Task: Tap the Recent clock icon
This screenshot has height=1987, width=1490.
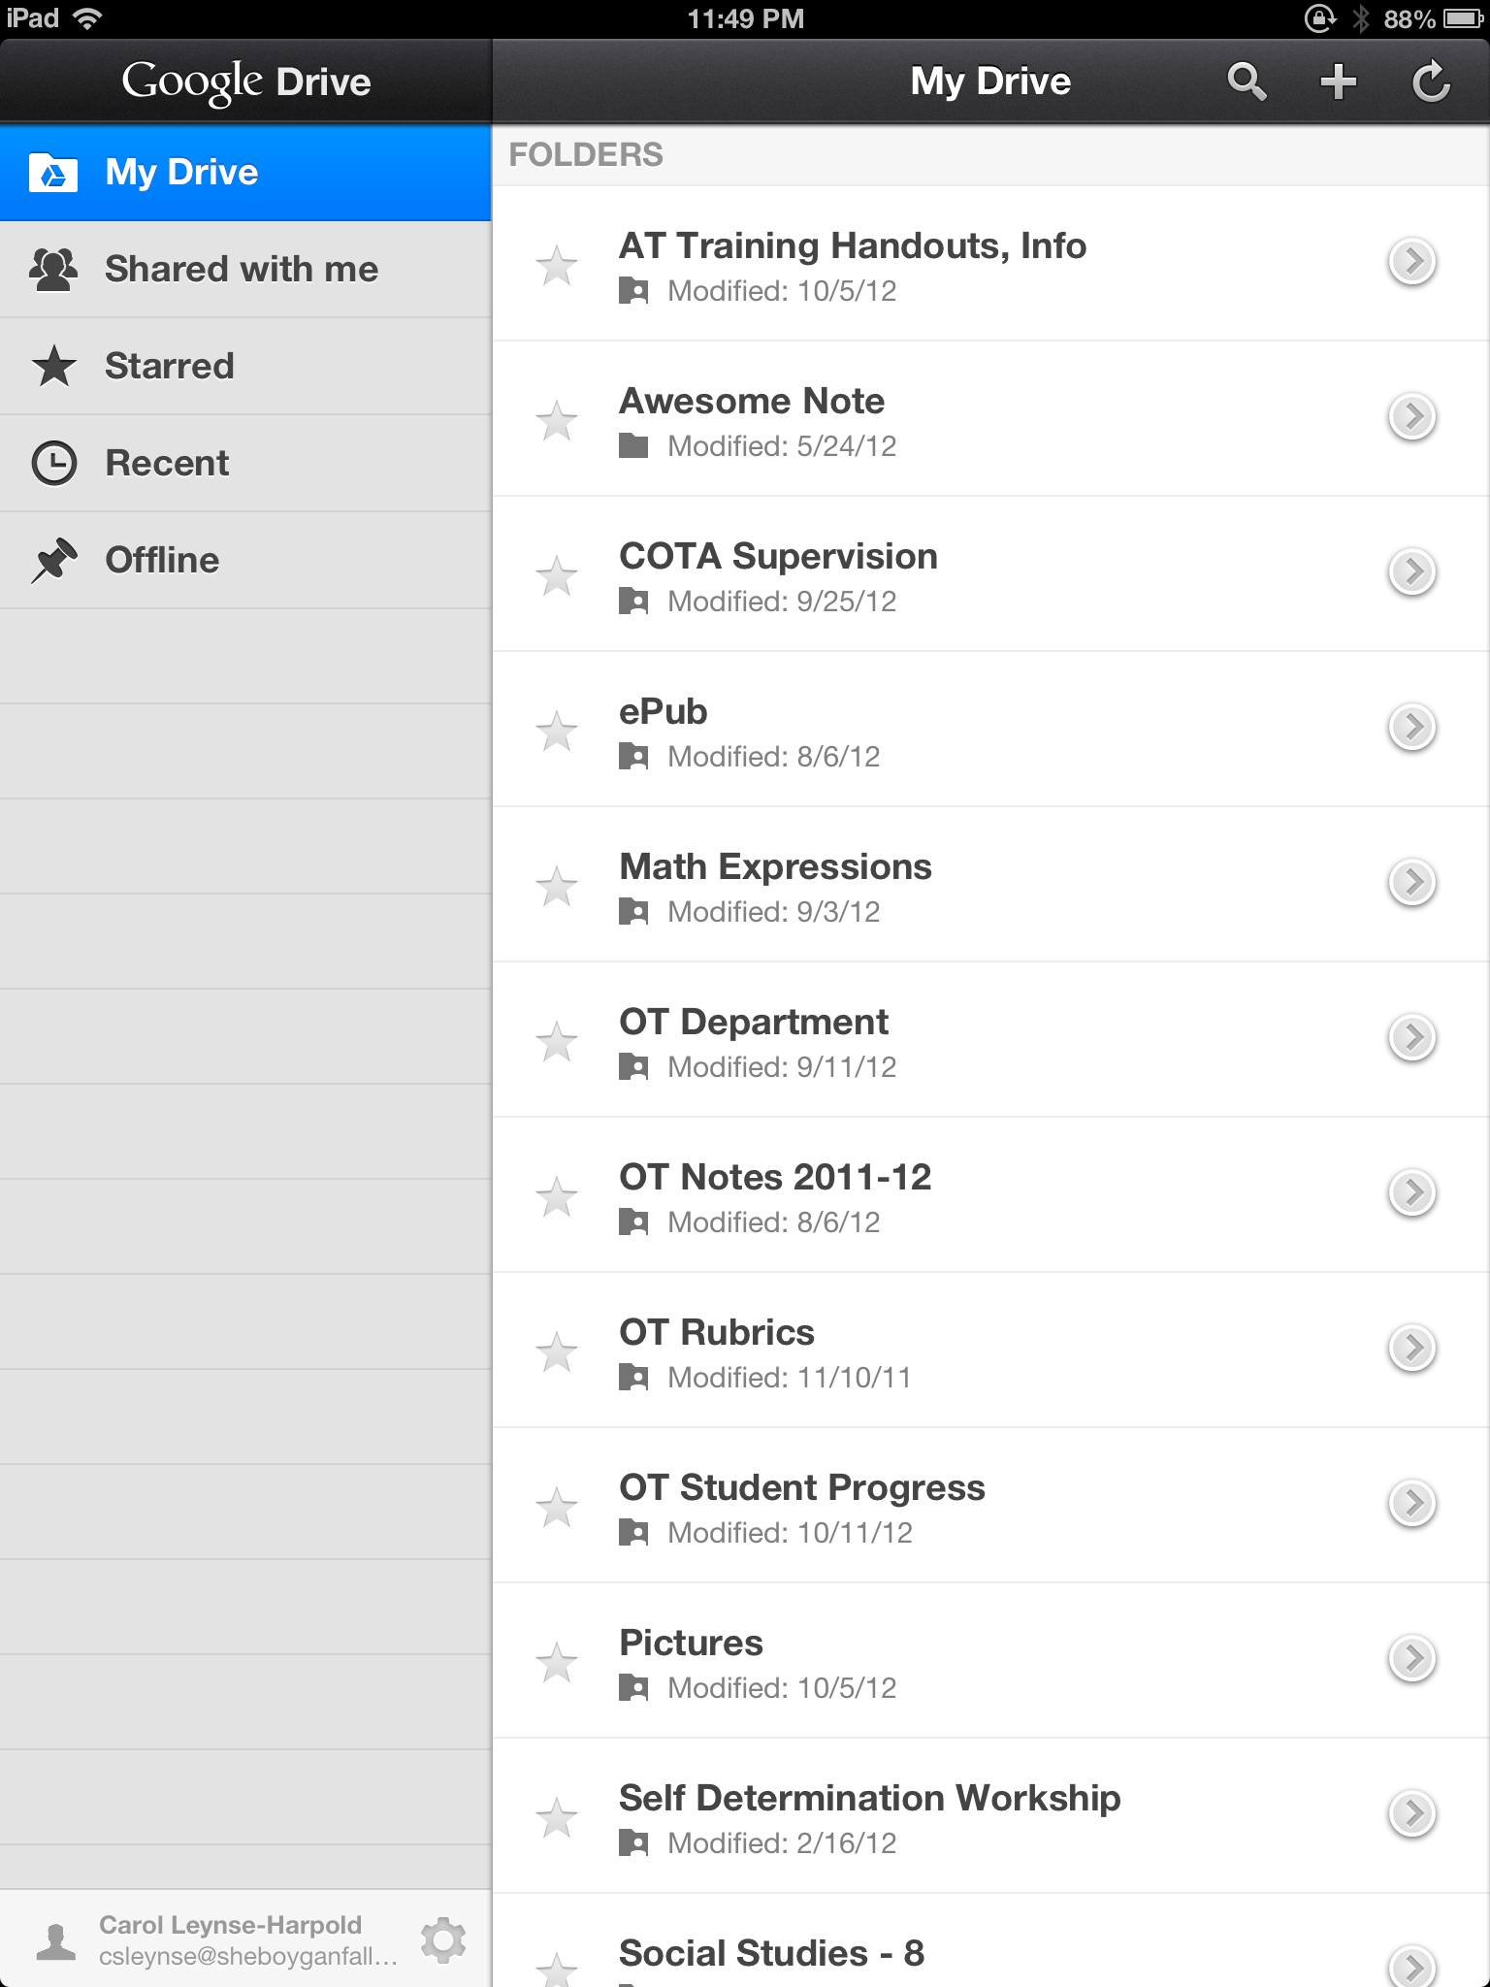Action: [54, 463]
